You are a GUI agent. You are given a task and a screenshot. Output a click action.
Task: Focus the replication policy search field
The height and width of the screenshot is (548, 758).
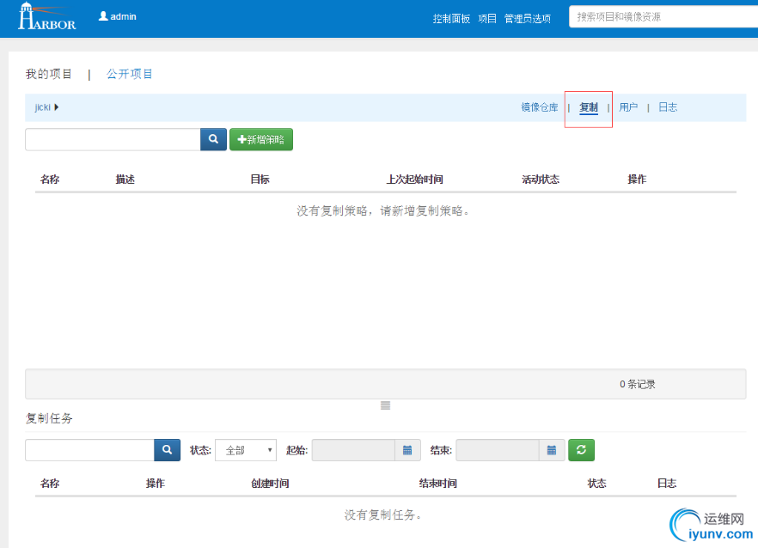(113, 139)
